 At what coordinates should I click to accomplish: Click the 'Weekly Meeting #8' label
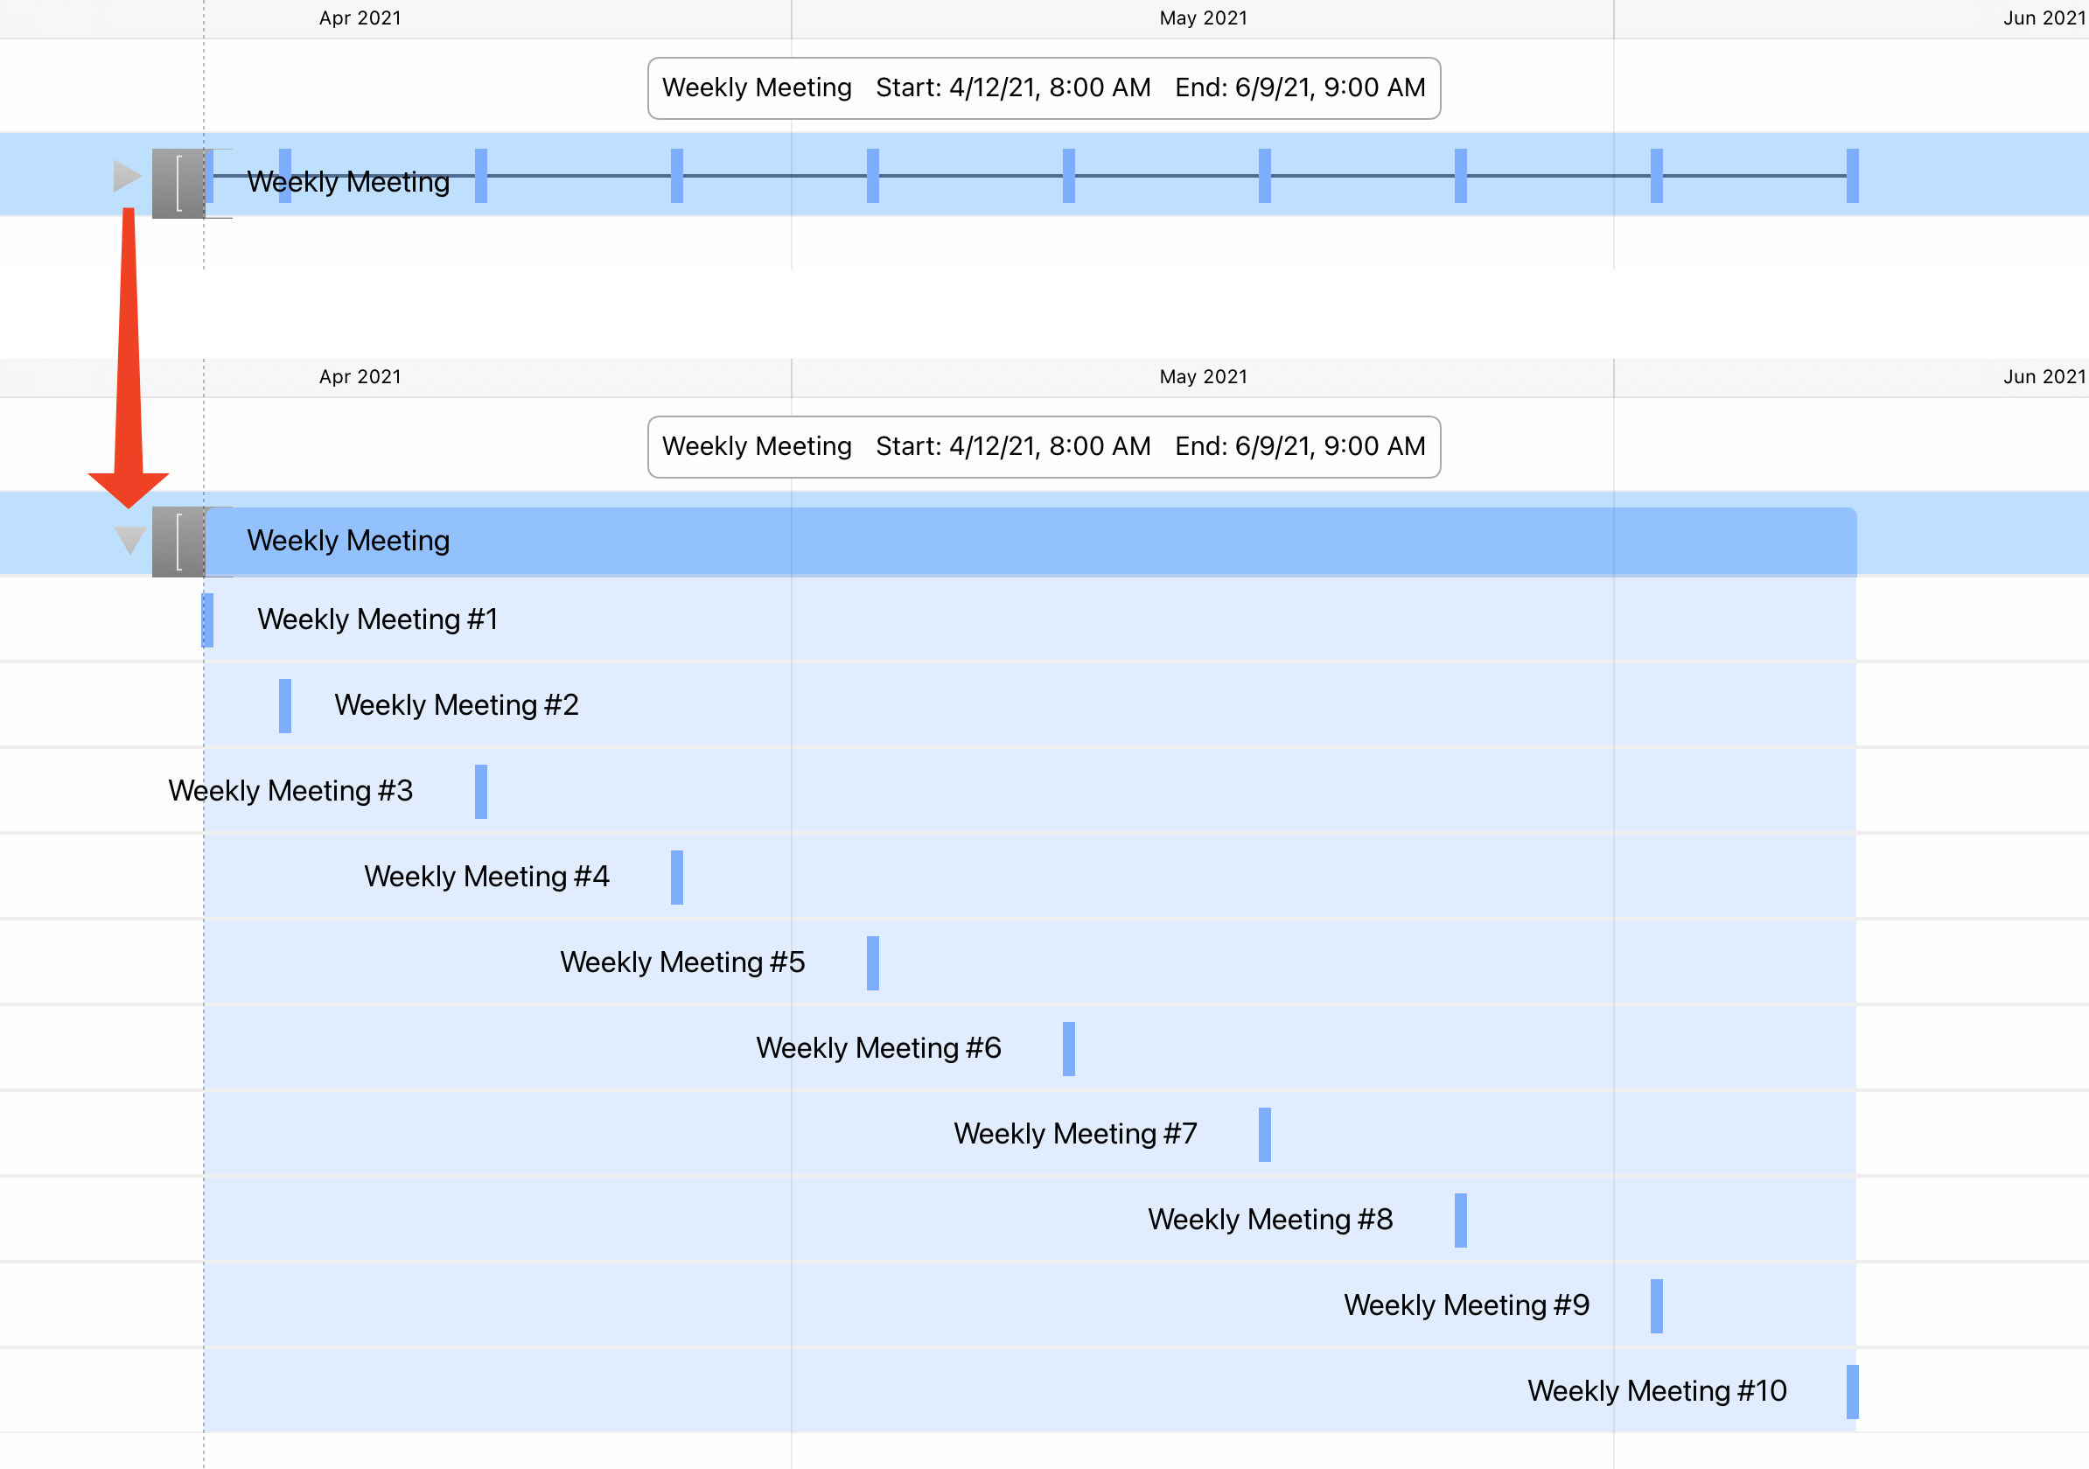[1270, 1220]
